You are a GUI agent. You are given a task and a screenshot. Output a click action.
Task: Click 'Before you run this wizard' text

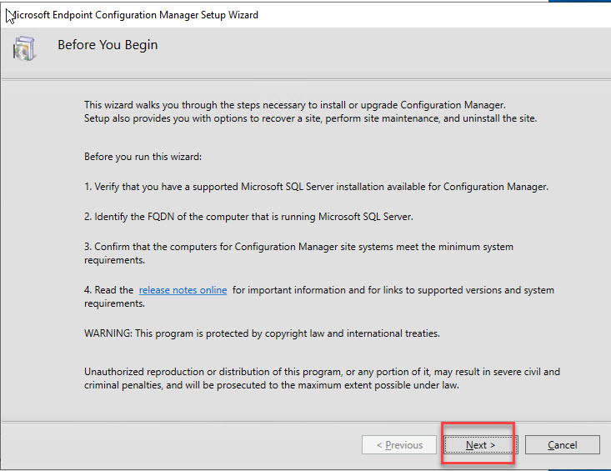coord(143,157)
